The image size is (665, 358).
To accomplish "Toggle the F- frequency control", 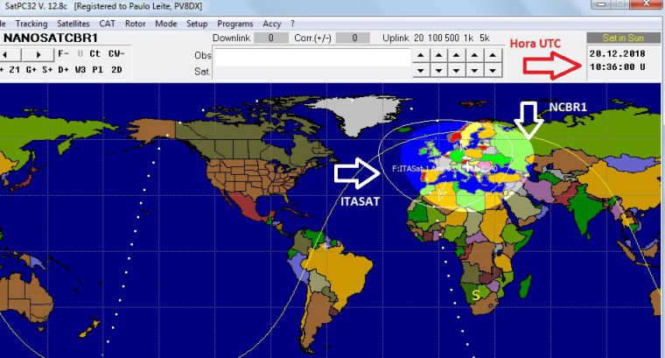I will click(x=64, y=54).
